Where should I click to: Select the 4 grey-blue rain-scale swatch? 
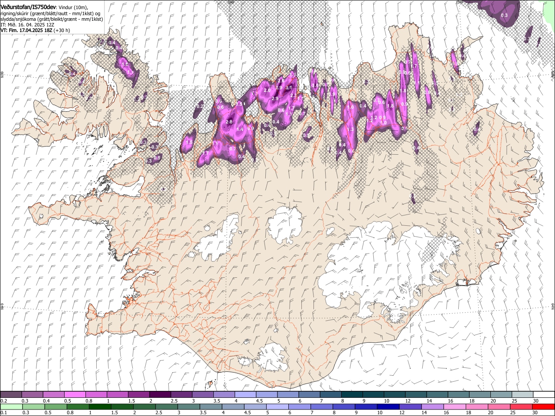[x=233, y=406]
